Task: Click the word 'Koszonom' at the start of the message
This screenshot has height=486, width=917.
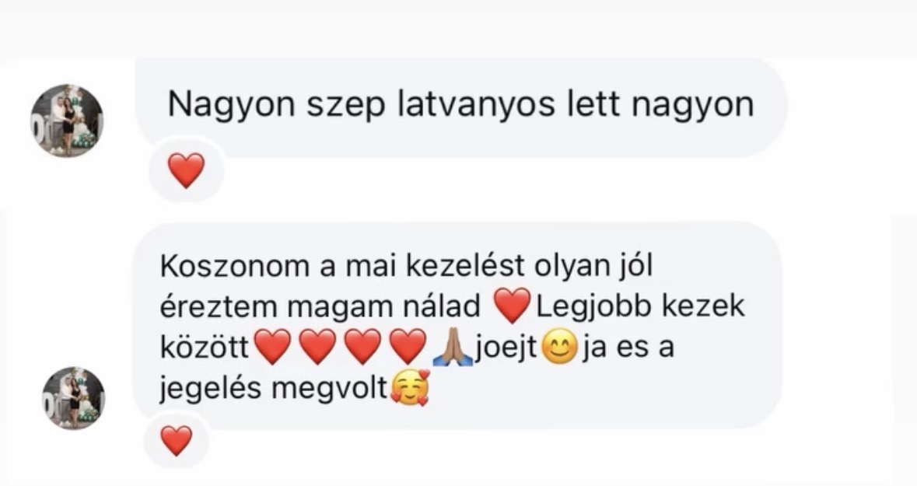Action: click(x=235, y=266)
